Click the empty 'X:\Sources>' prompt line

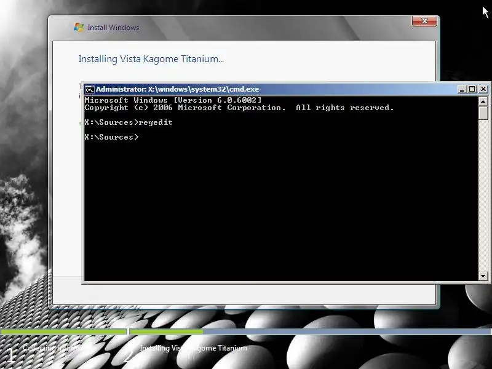pyautogui.click(x=111, y=137)
